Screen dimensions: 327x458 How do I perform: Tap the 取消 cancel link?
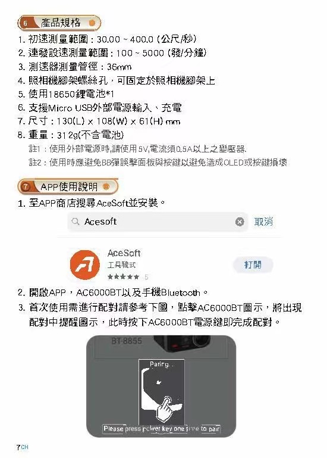point(263,222)
